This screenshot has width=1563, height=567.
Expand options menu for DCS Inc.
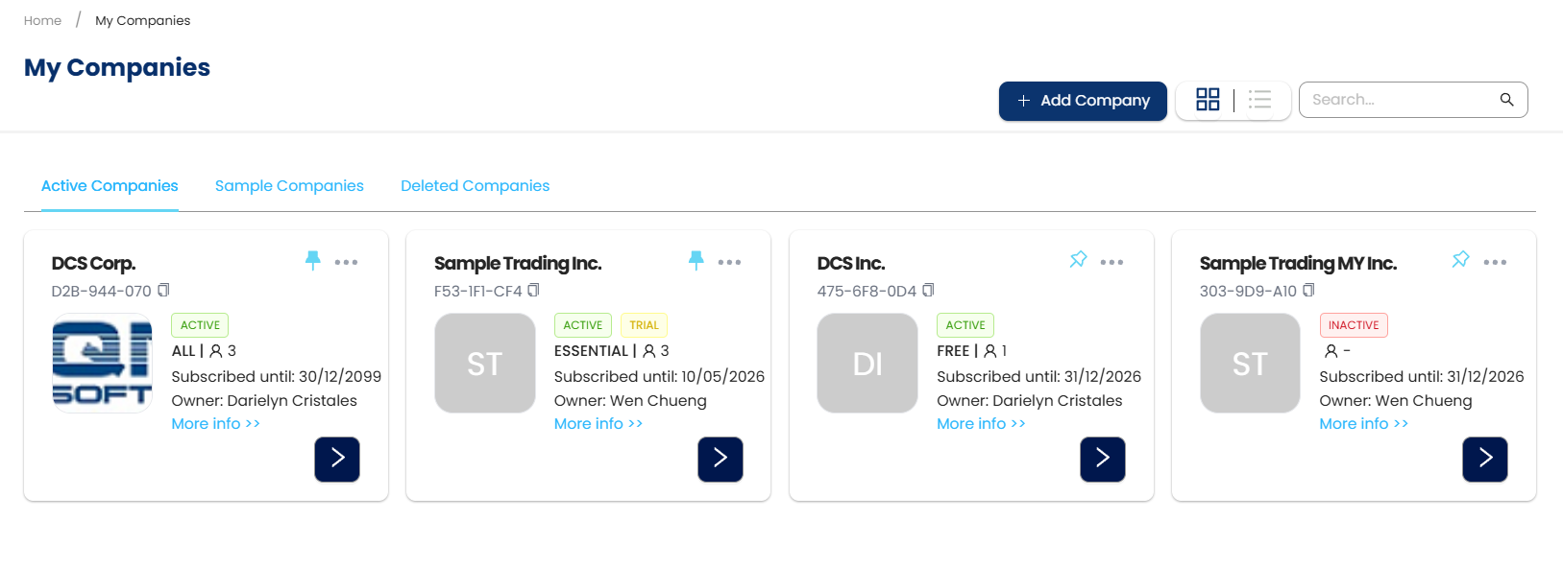1111,262
